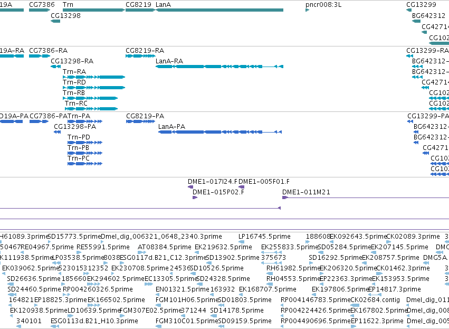Click the SD24328.5prime EST label
This screenshot has height=329, width=449.
click(223, 279)
